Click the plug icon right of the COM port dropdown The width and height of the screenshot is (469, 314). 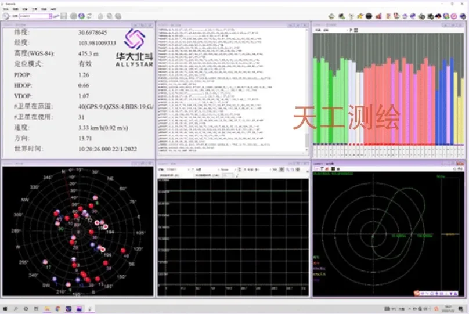[56, 16]
